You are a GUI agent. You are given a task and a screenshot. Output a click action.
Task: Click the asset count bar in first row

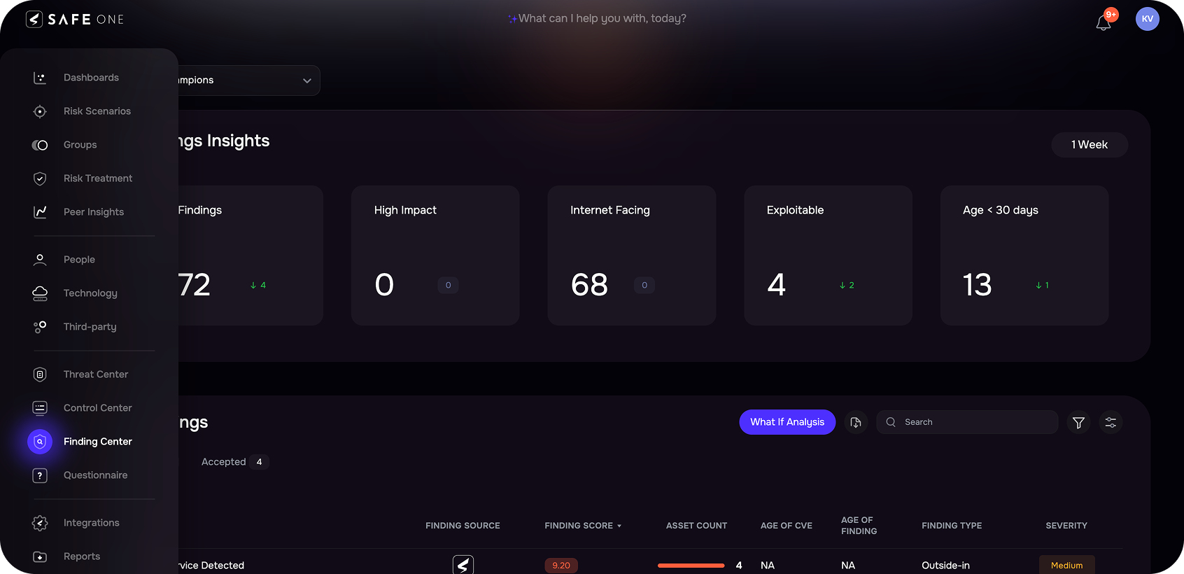(x=691, y=566)
